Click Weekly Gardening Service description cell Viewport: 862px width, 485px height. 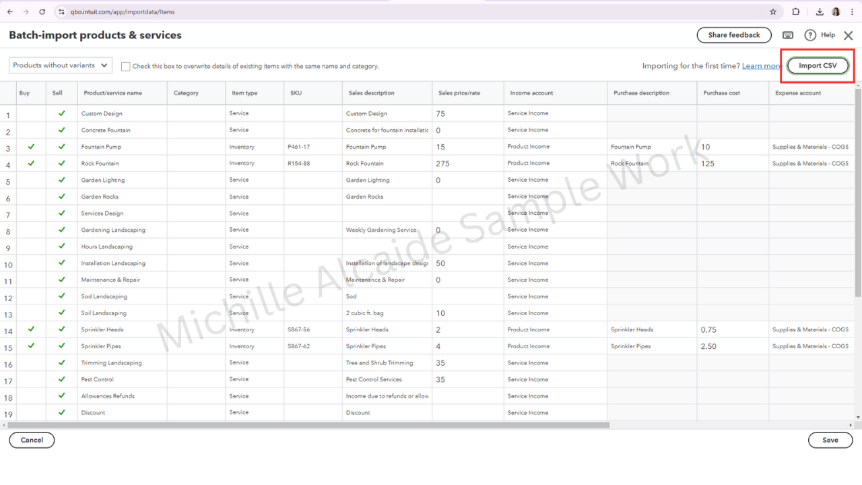point(387,230)
